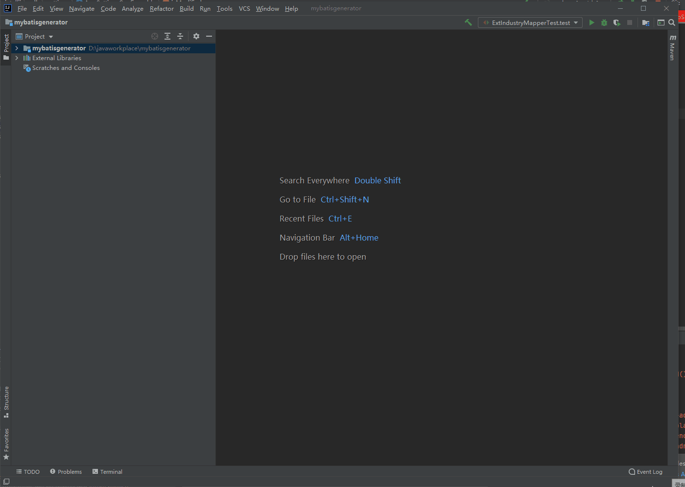
Task: Open the Terminal tool window tab
Action: [107, 472]
